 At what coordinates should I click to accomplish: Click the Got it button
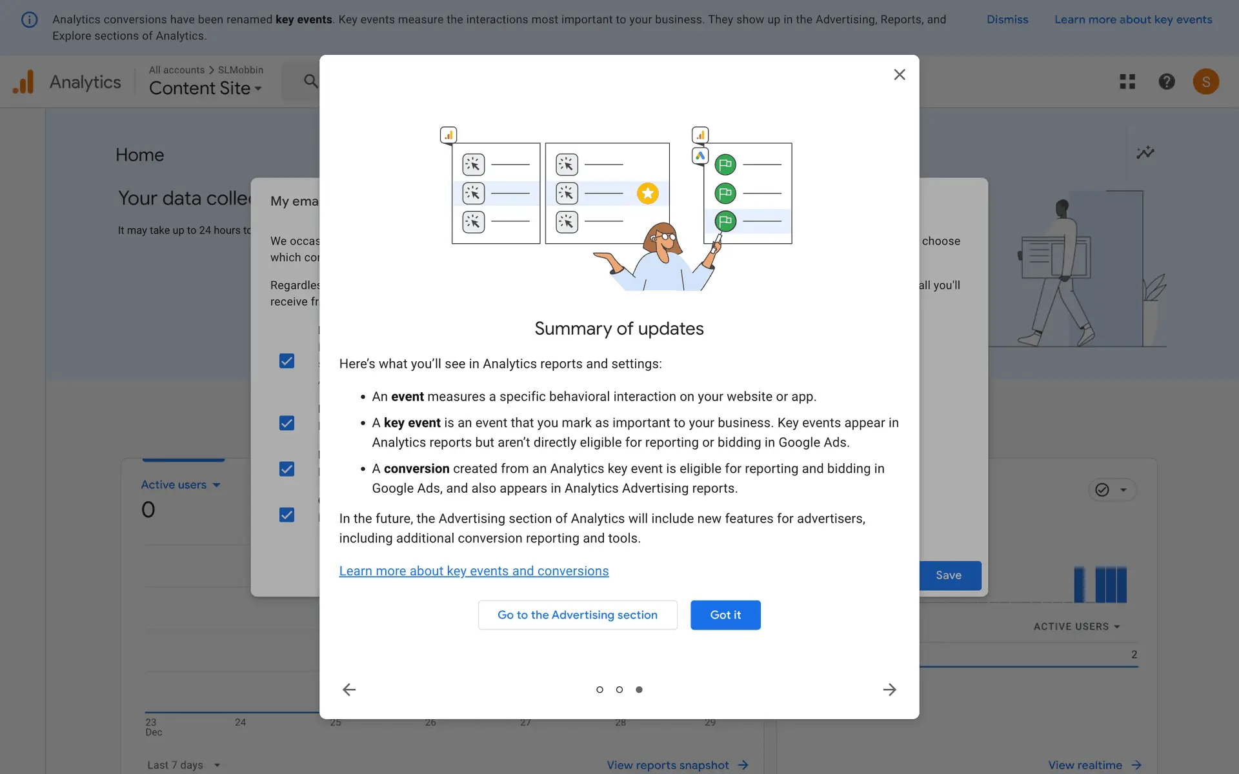click(x=725, y=615)
